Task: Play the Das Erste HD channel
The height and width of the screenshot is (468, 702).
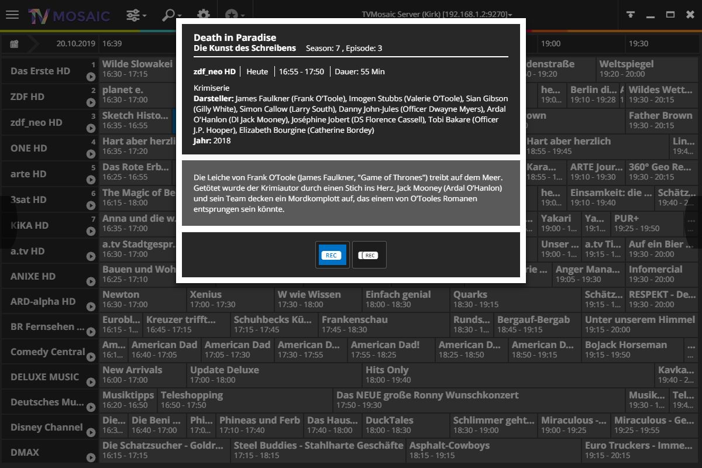Action: (91, 77)
